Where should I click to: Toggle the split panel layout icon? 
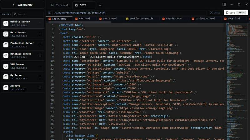pos(224,4)
